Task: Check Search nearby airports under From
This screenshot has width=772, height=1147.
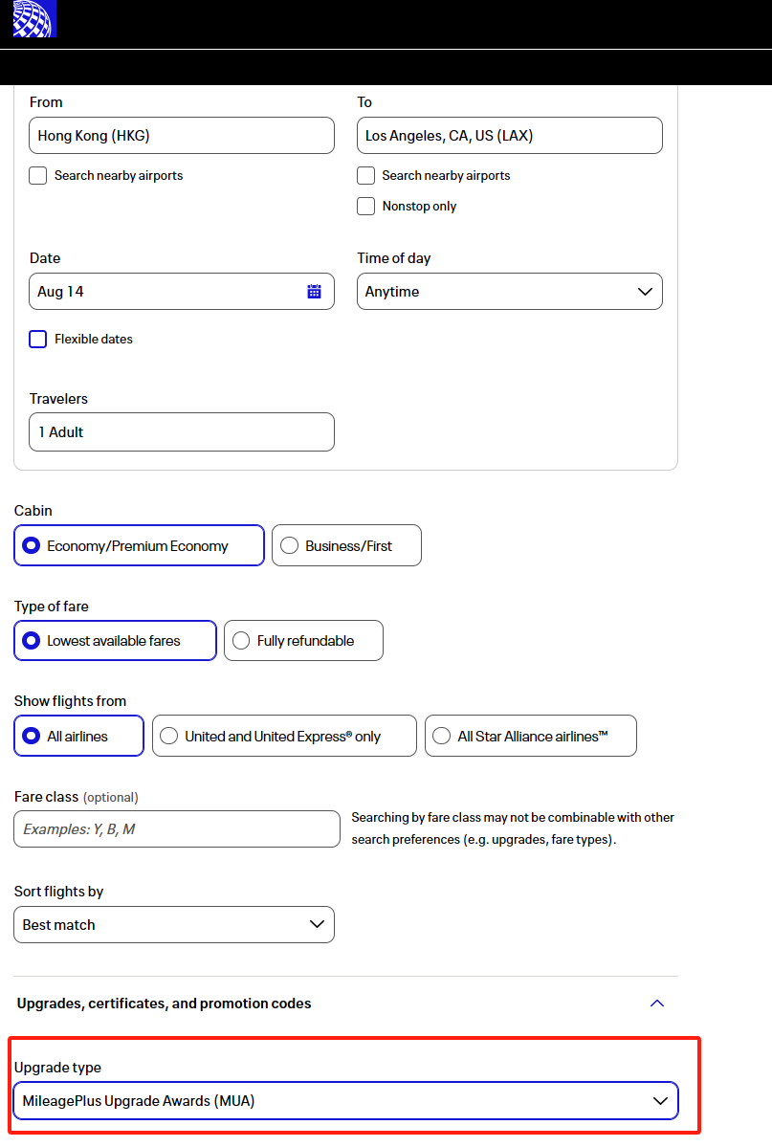Action: [x=38, y=176]
